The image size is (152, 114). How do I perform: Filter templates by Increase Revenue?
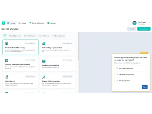point(44,36)
